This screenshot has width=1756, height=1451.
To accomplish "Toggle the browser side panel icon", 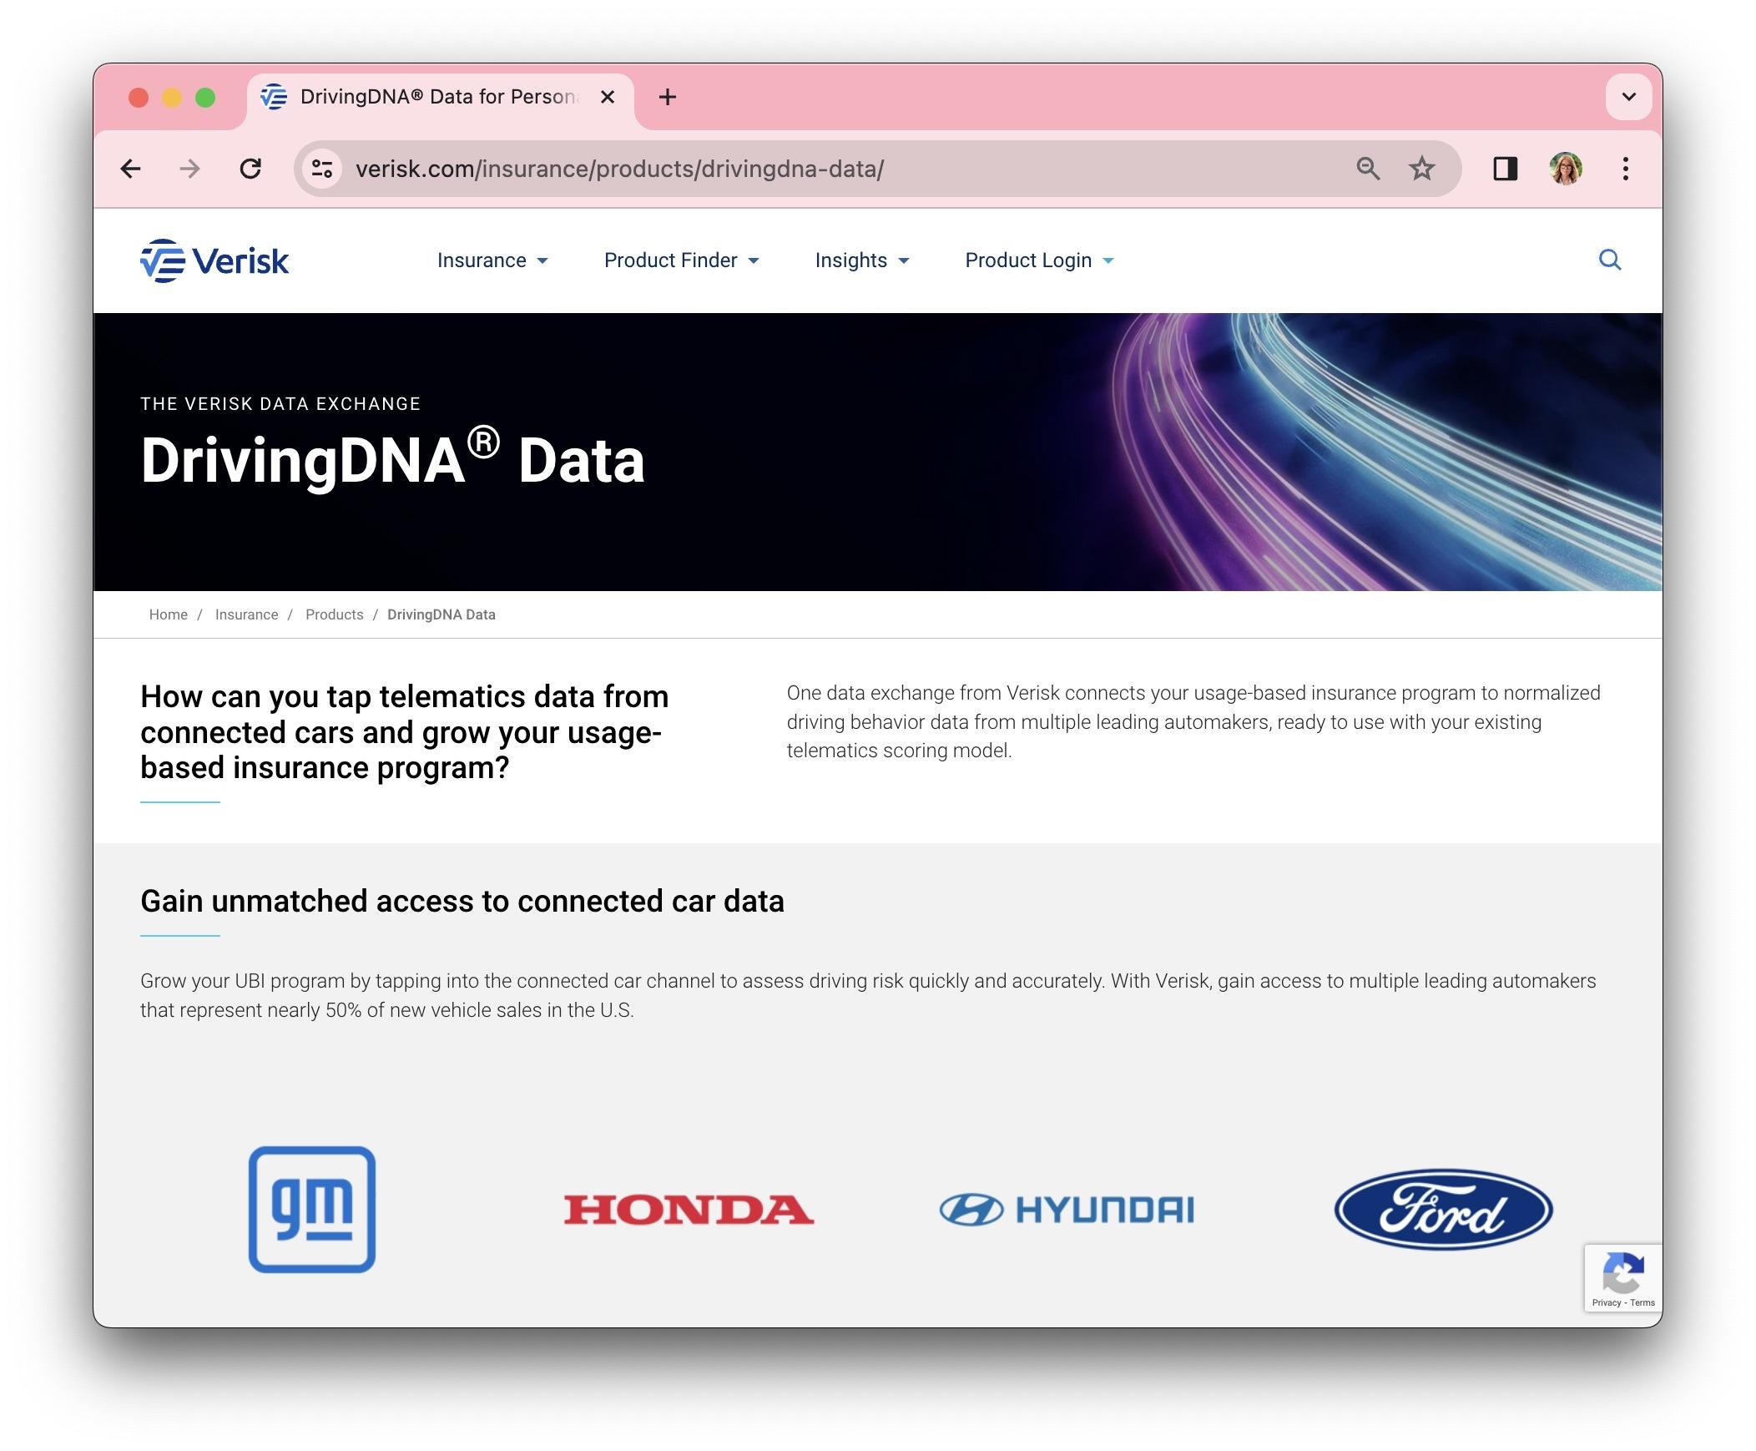I will tap(1505, 169).
